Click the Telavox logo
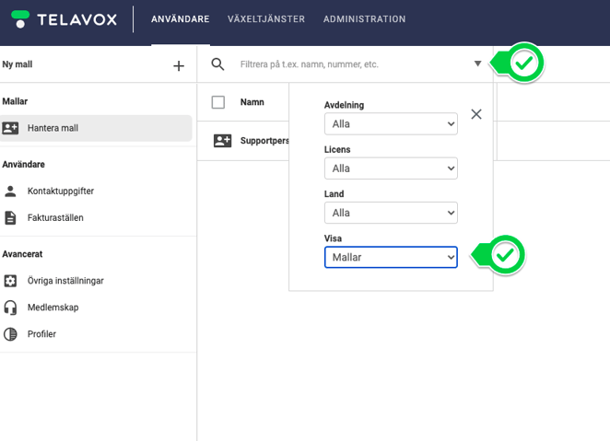 [64, 18]
